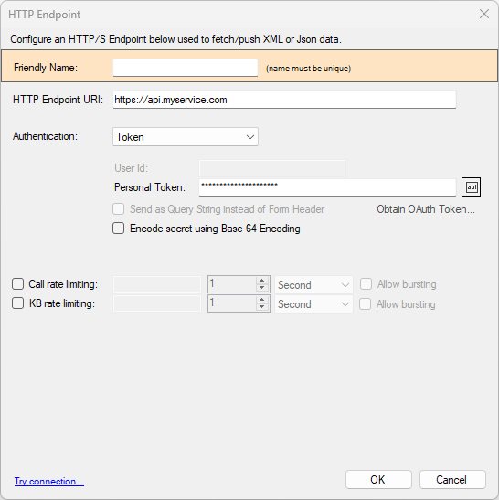
Task: Click into the HTTP Endpoint URI field
Action: (x=284, y=100)
